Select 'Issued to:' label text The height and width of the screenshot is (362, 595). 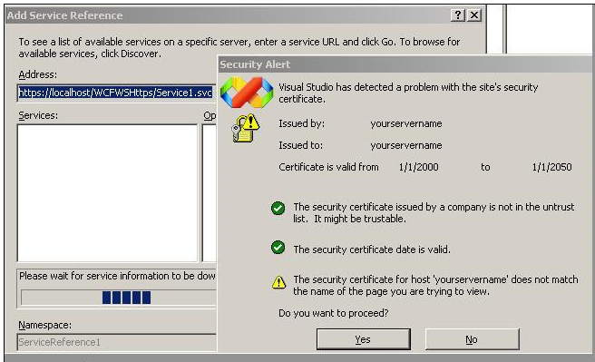pos(300,145)
